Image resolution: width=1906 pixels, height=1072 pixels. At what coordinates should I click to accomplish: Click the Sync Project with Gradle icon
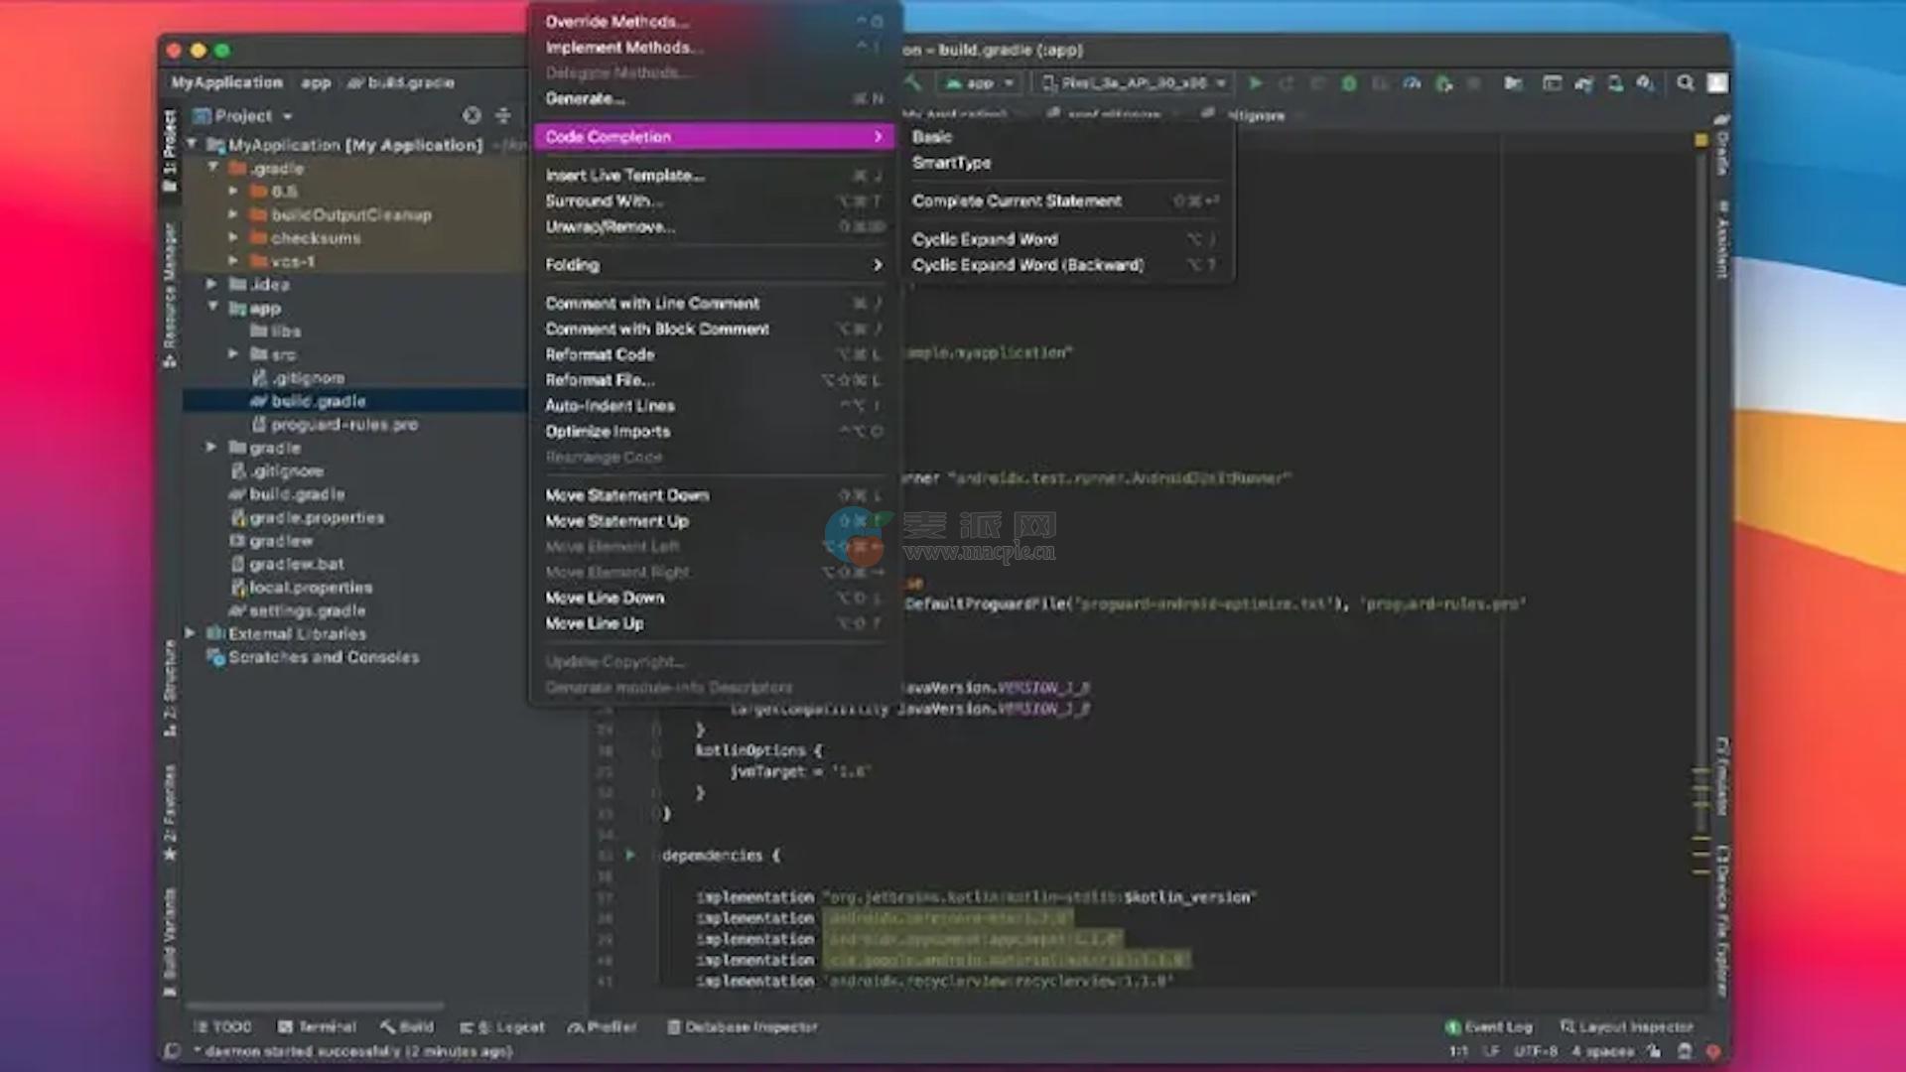pyautogui.click(x=1583, y=83)
